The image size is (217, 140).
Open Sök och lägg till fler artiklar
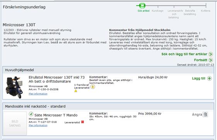(x=185, y=54)
